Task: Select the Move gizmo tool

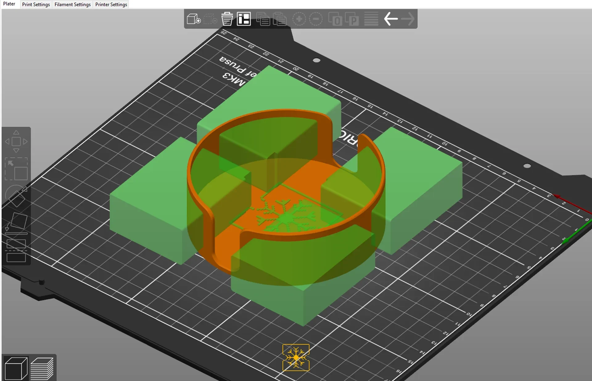Action: click(x=16, y=141)
